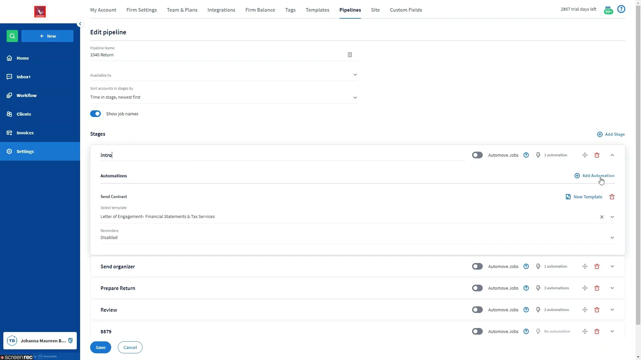
Task: Click the Pipeline Name field's template icon
Action: [x=350, y=55]
